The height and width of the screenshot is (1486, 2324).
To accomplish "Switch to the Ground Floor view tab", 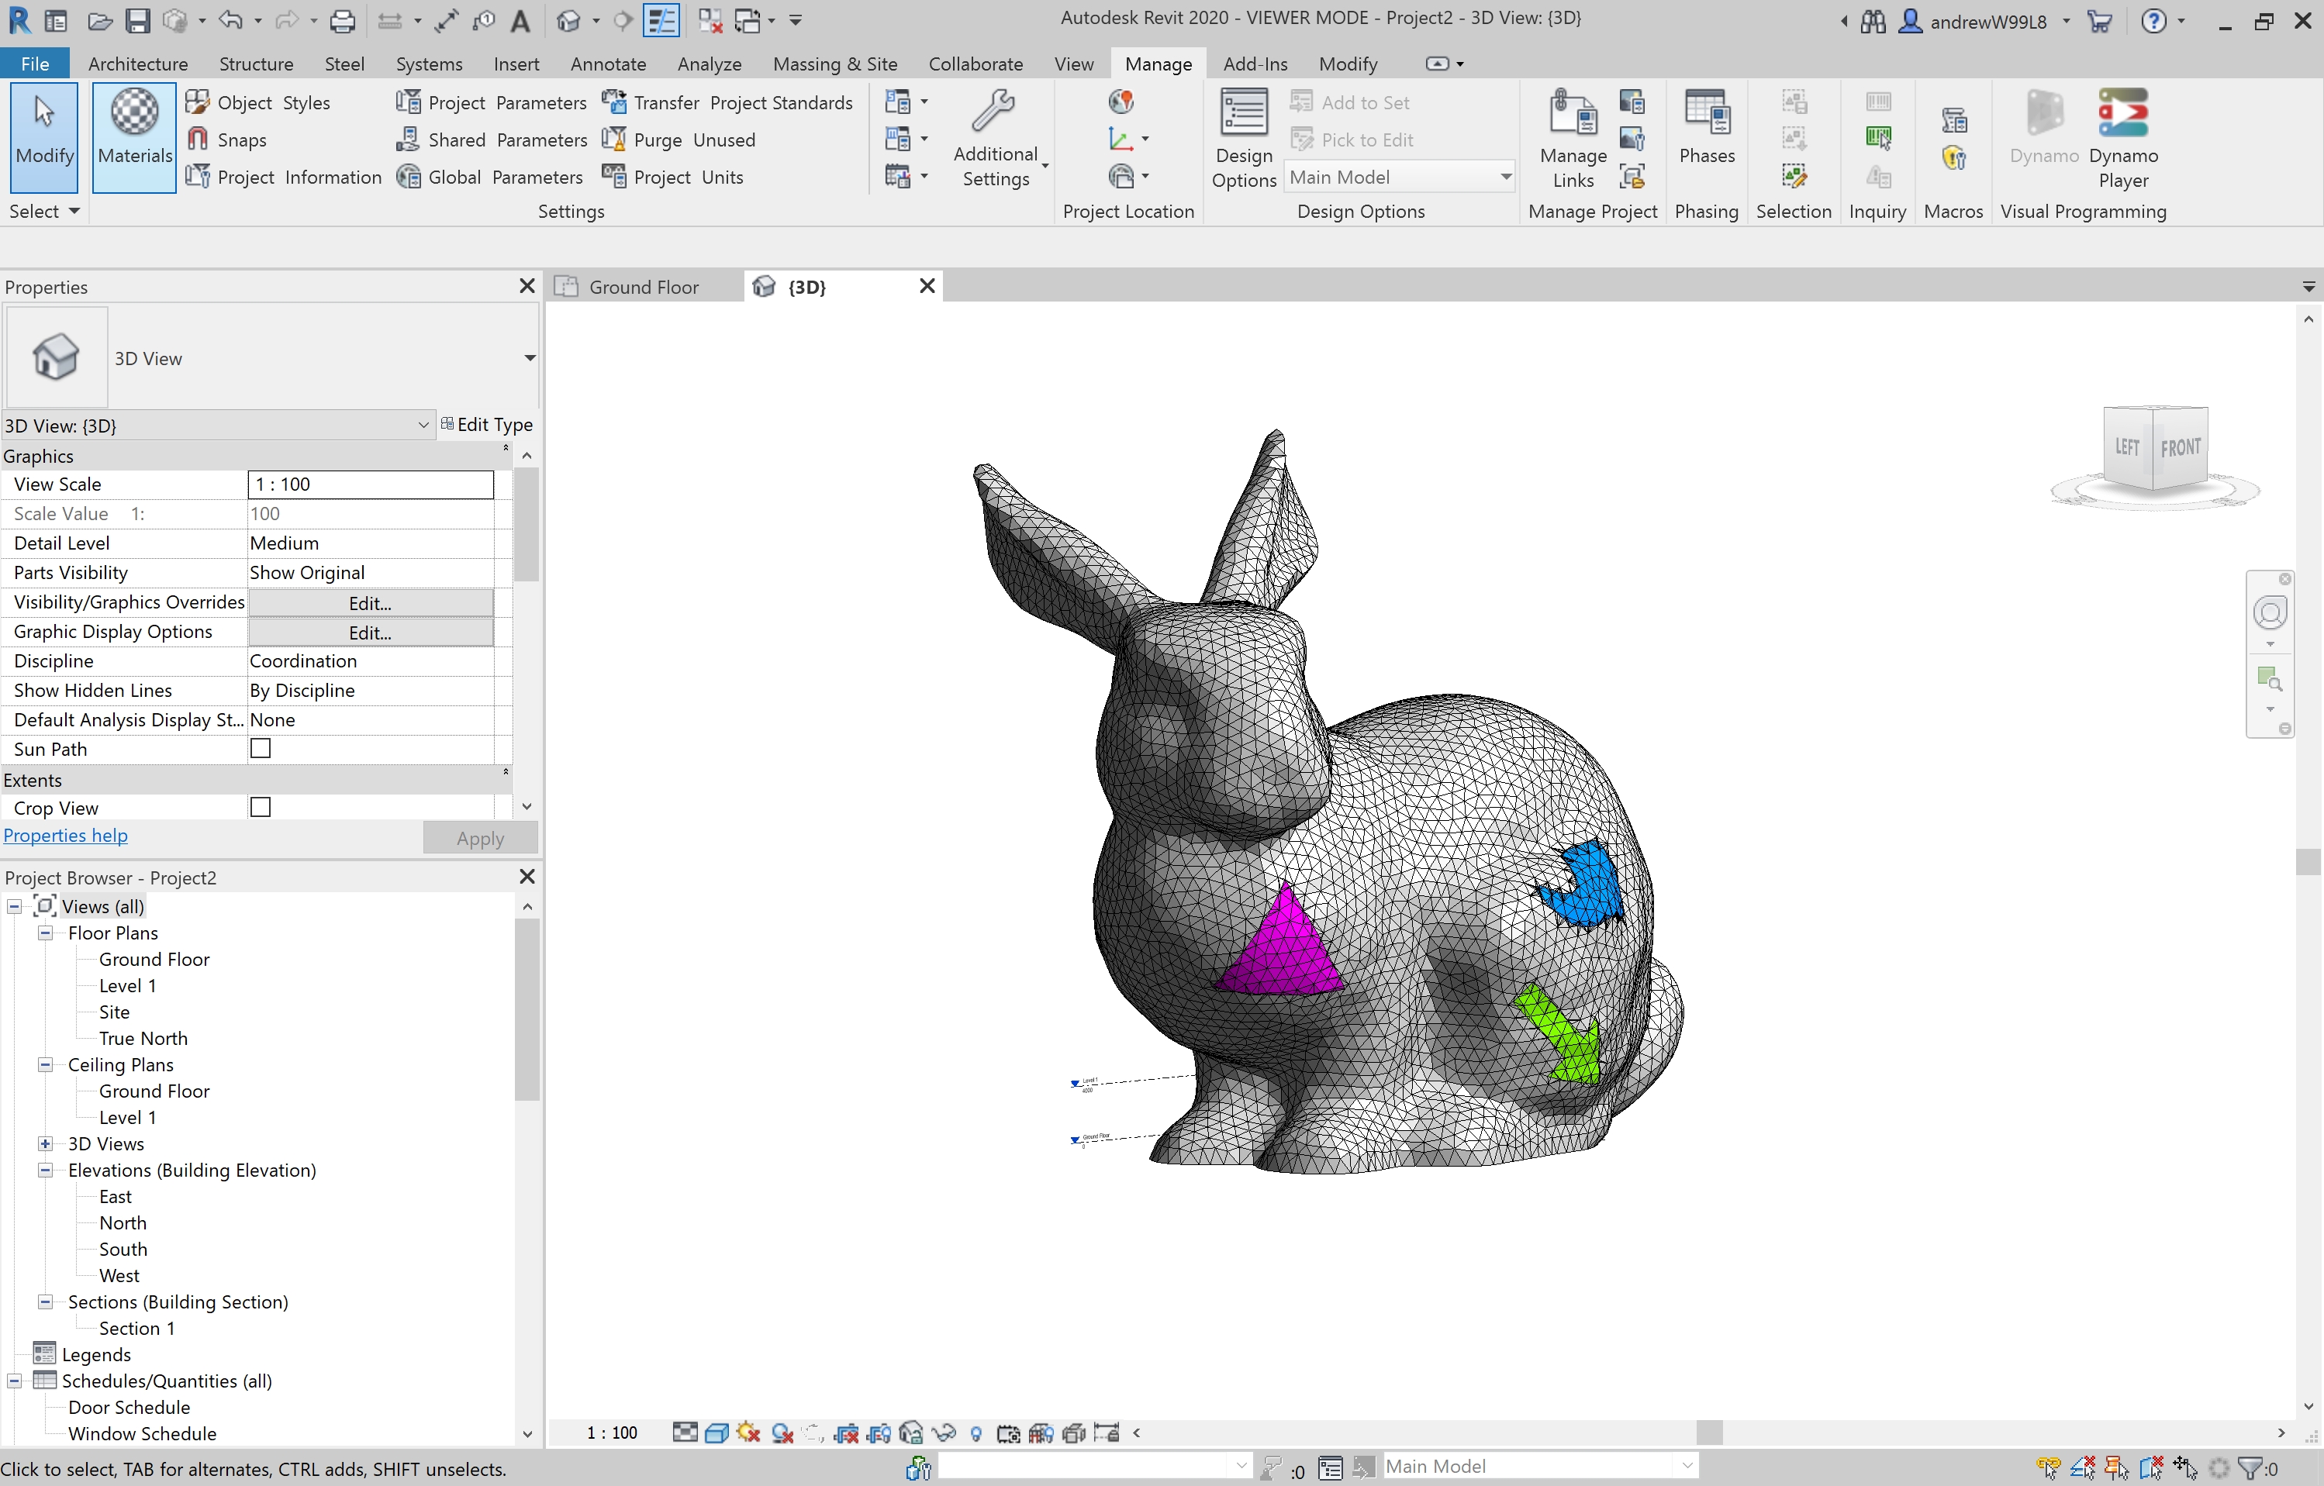I will coord(642,287).
